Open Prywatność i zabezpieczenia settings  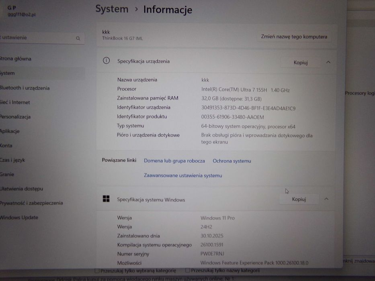coord(42,203)
